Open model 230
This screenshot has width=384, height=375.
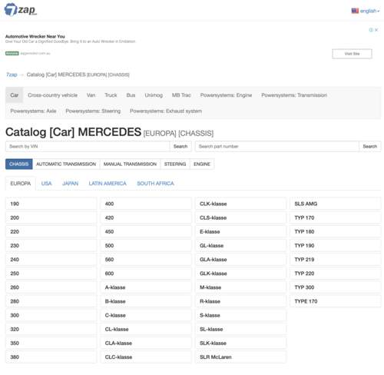tap(51, 245)
